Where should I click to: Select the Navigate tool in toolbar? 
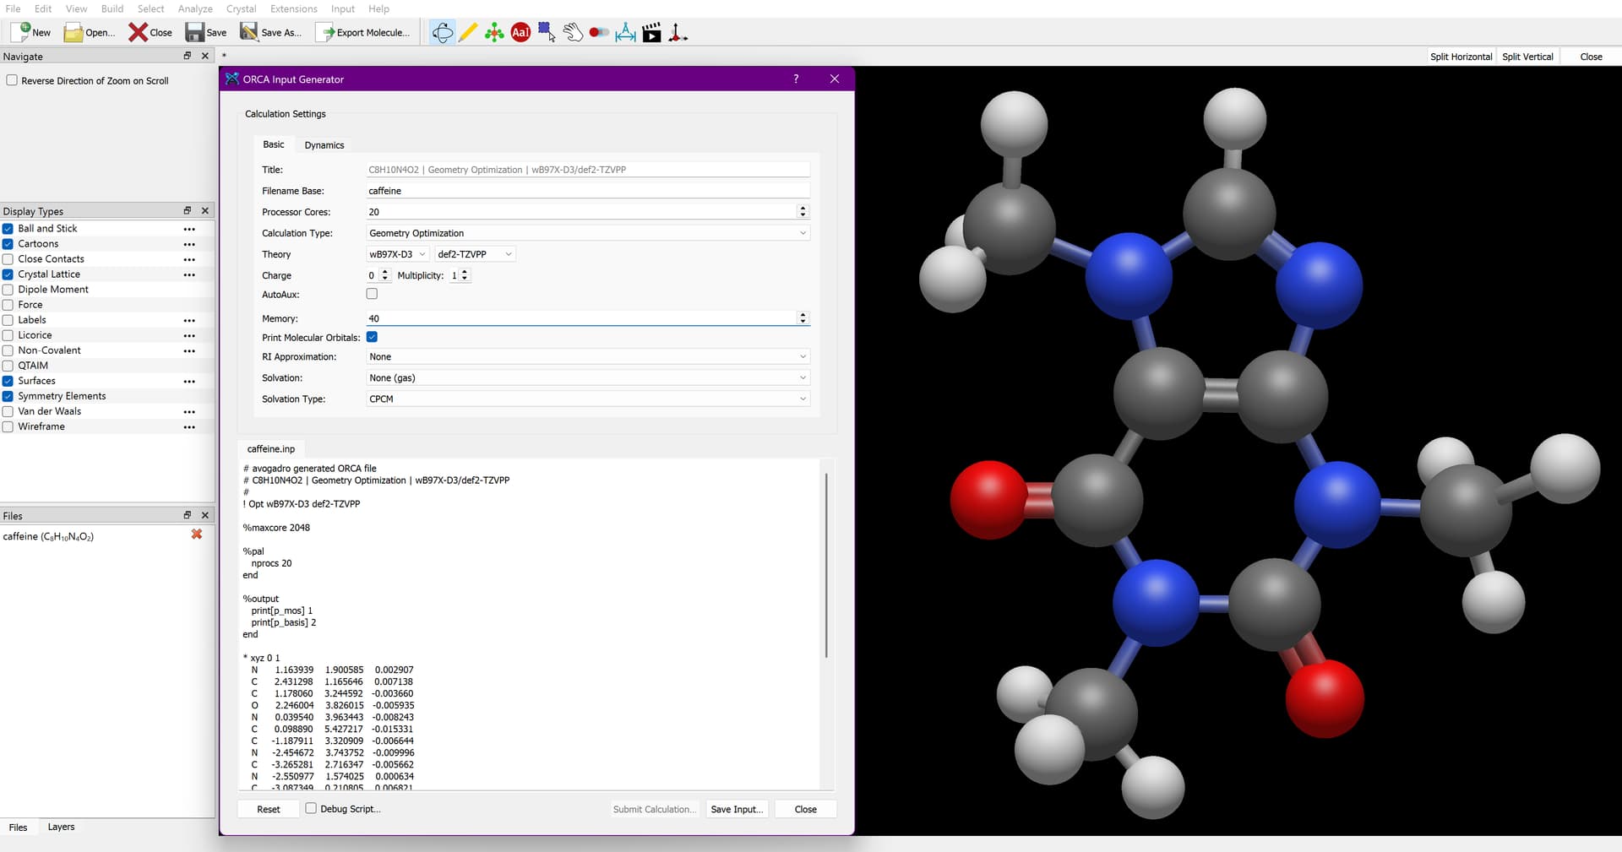442,33
